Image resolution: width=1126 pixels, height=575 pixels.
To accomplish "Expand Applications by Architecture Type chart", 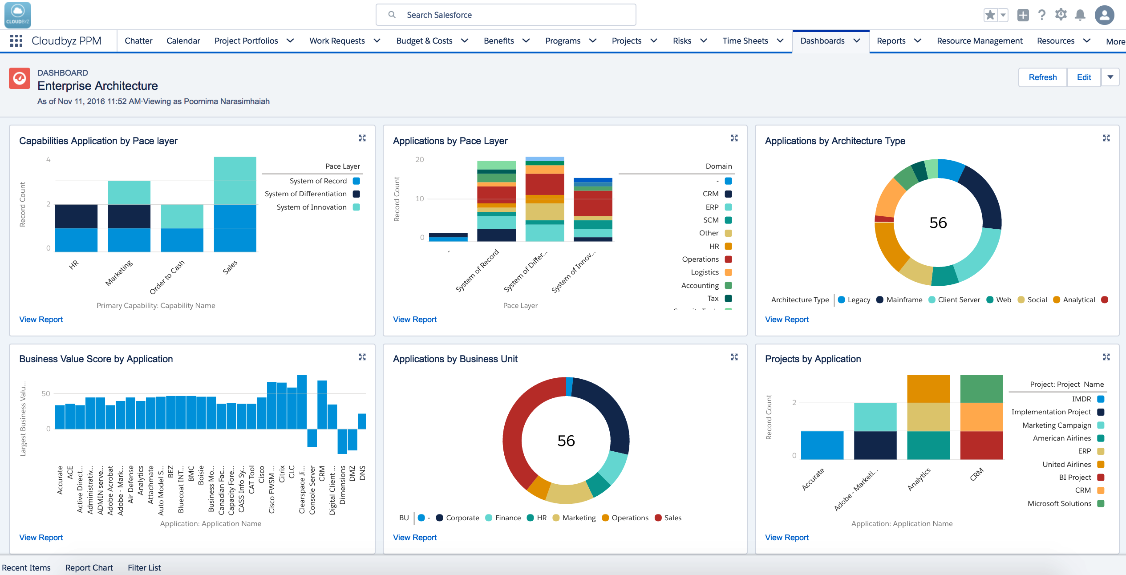I will 1106,138.
